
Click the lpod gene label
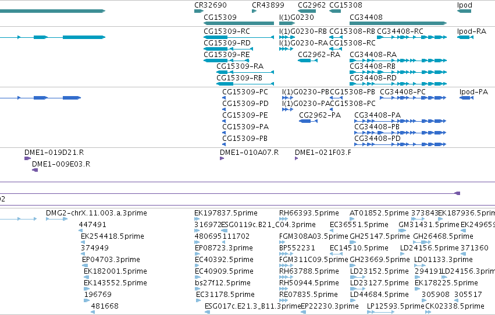coord(464,5)
